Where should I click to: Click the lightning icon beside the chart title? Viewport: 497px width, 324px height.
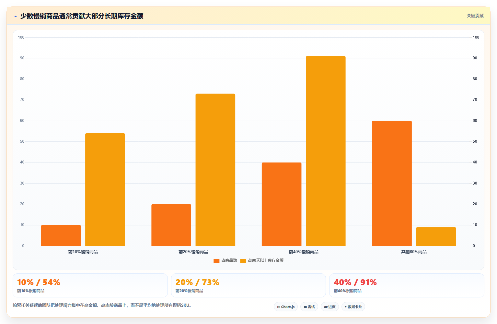click(15, 16)
